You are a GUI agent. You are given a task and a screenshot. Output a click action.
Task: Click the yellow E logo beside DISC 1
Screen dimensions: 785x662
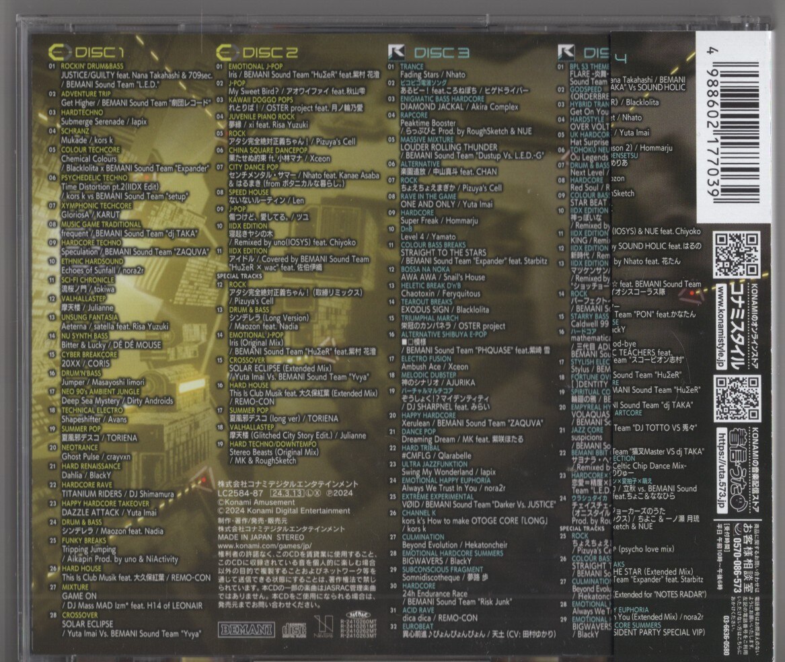[60, 52]
